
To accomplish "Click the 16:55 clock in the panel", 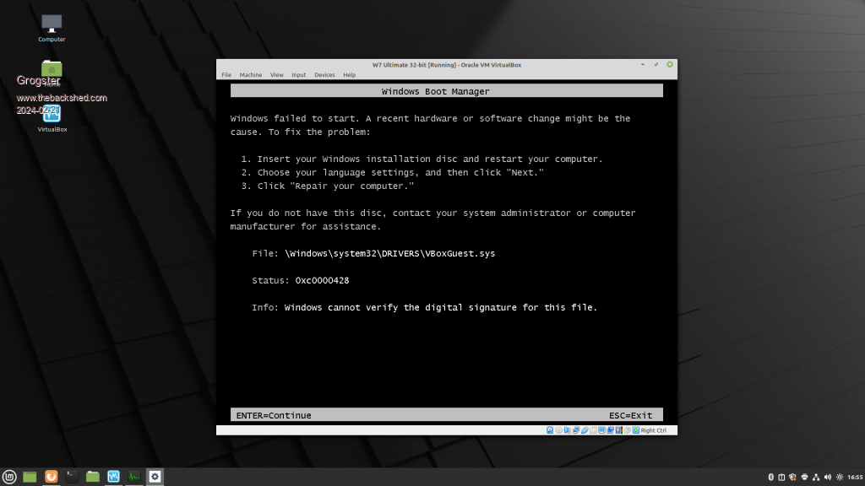I will click(854, 477).
